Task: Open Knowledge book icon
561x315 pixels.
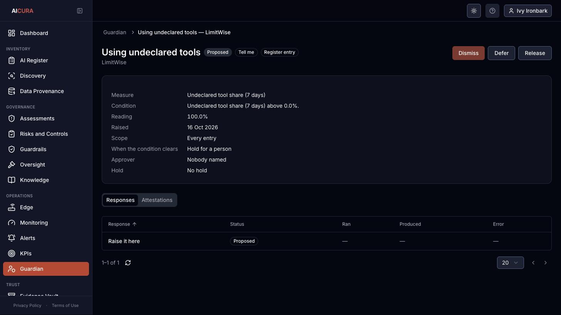Action: pyautogui.click(x=12, y=180)
